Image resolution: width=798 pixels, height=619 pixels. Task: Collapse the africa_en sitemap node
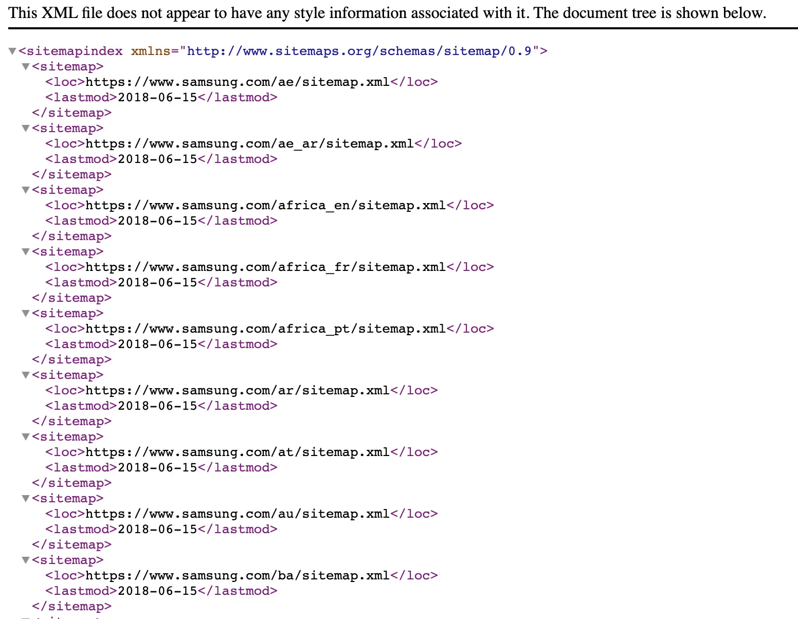tap(25, 190)
